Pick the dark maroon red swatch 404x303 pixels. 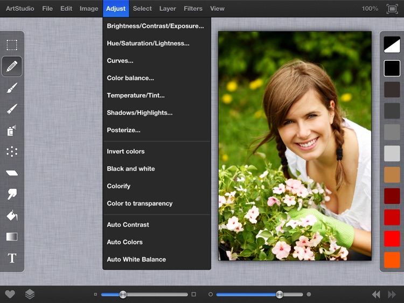[392, 196]
